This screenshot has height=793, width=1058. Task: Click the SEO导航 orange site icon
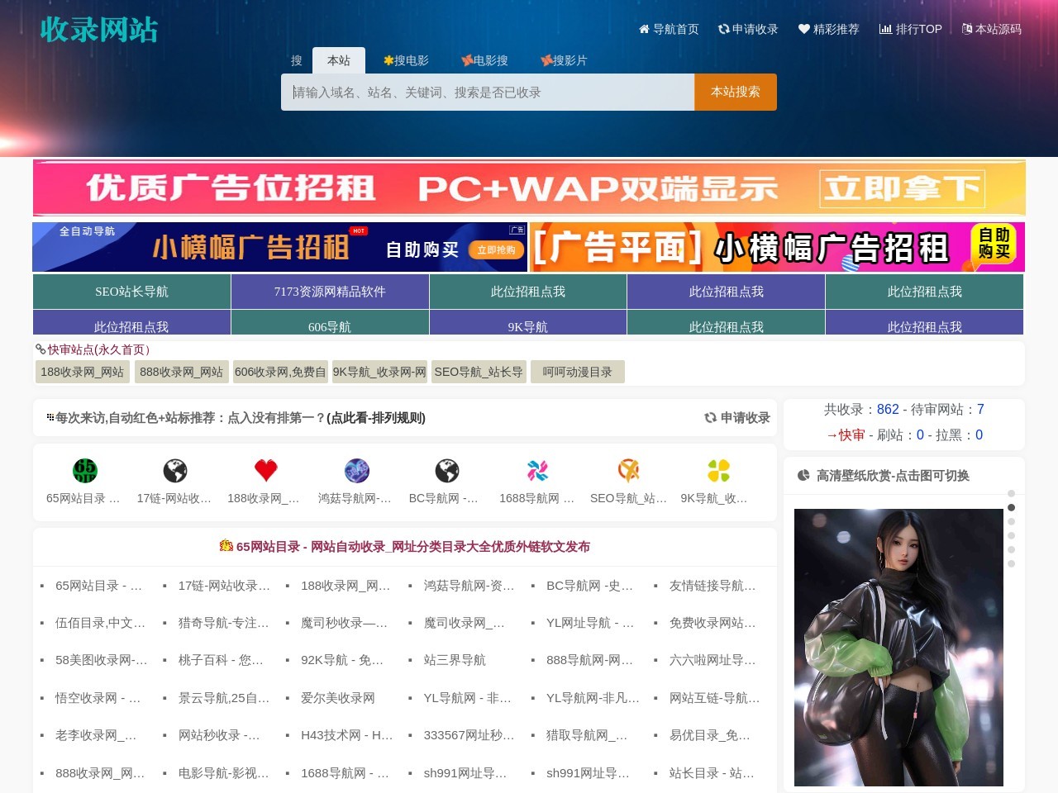pyautogui.click(x=628, y=471)
